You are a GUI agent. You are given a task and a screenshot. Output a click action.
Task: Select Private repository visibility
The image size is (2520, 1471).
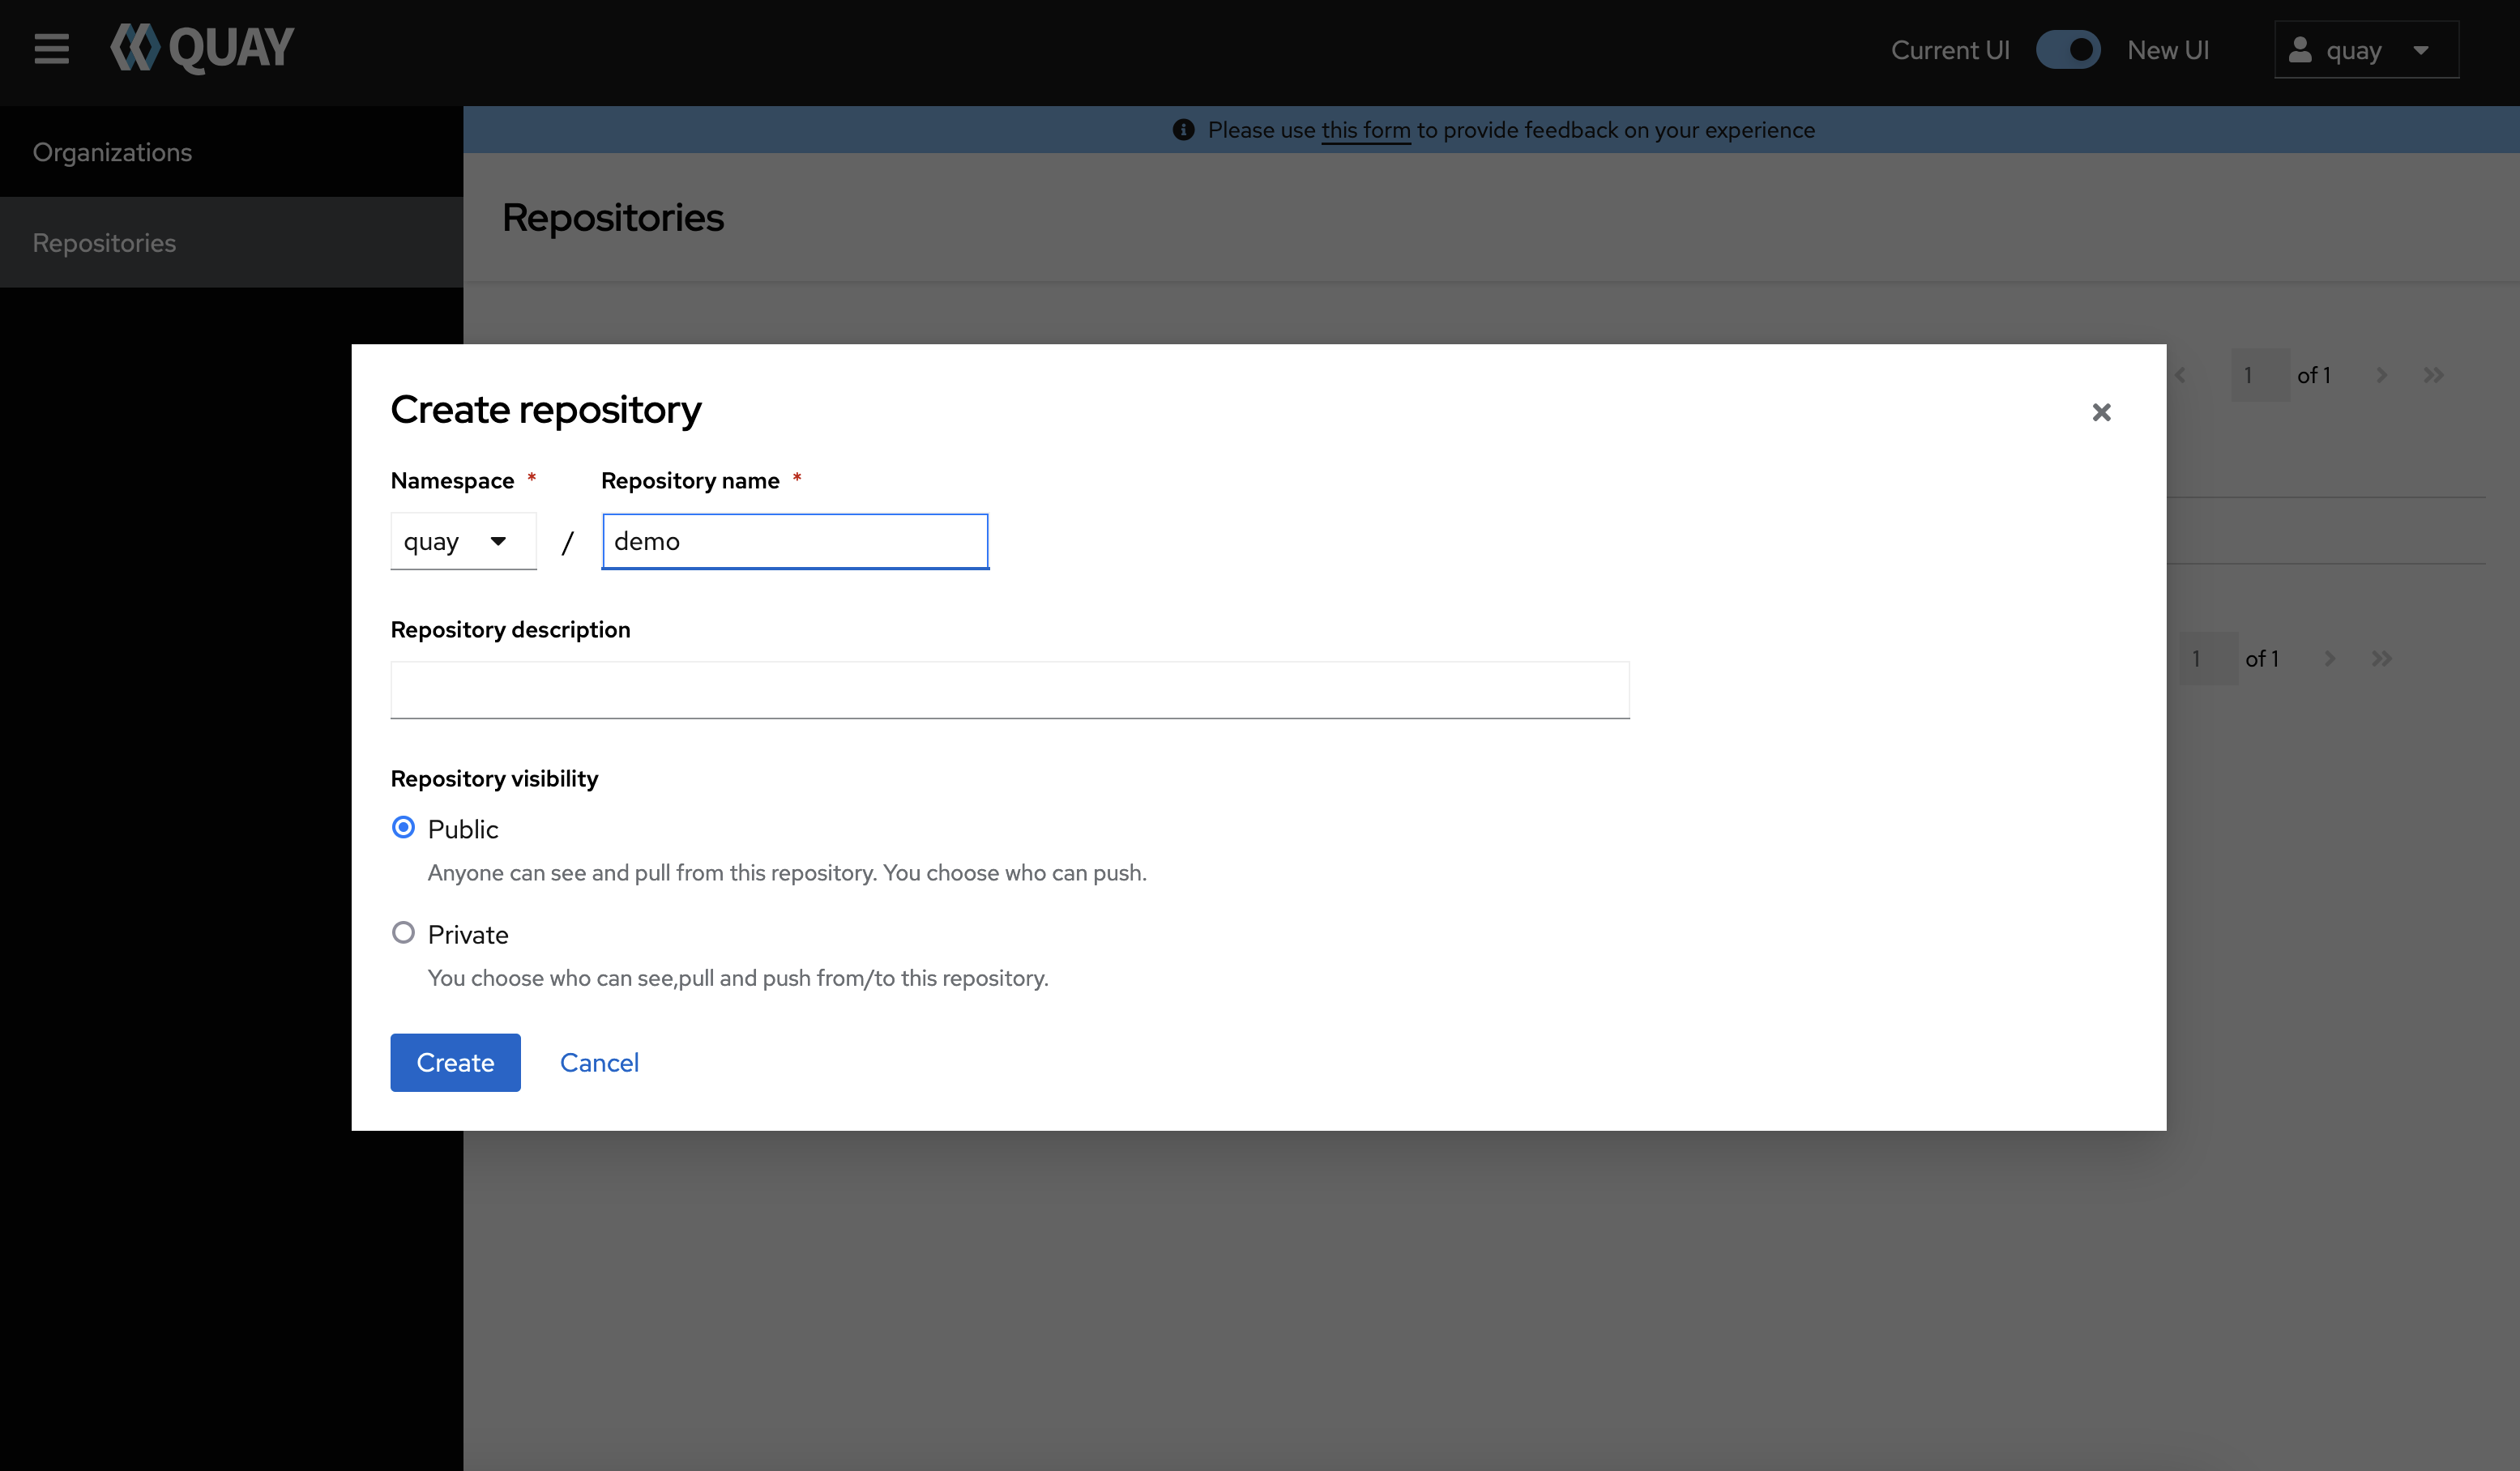(403, 933)
